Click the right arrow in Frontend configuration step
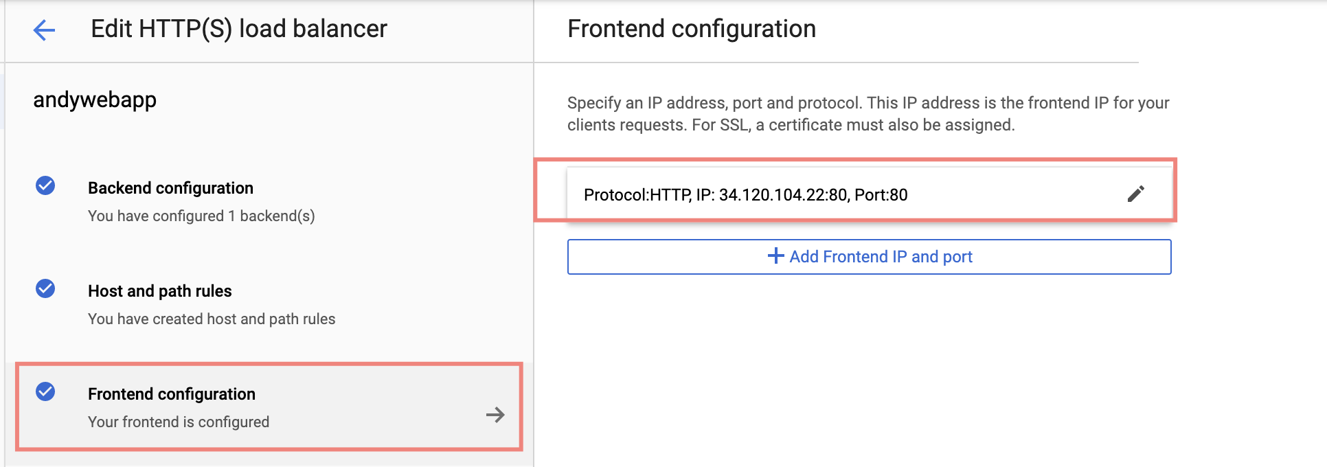1327x467 pixels. click(x=495, y=414)
